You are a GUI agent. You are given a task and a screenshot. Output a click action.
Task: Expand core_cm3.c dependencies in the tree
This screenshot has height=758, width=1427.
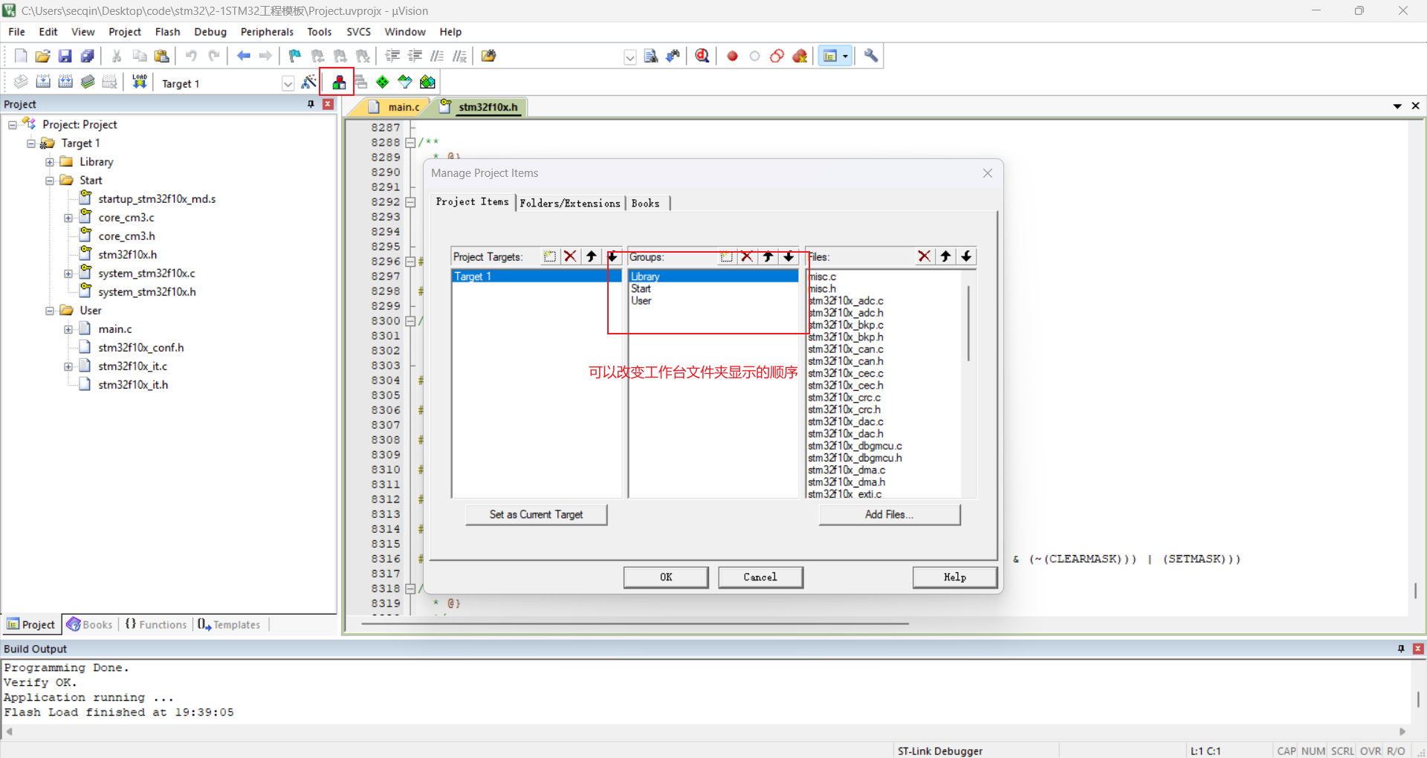[68, 218]
